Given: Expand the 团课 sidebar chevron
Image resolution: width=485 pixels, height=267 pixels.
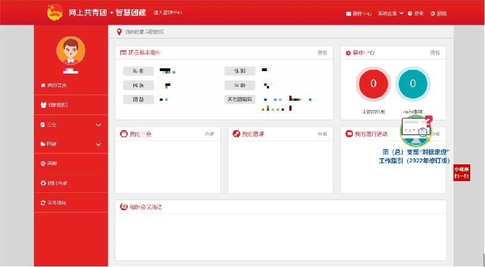Looking at the screenshot, I should click(x=99, y=145).
